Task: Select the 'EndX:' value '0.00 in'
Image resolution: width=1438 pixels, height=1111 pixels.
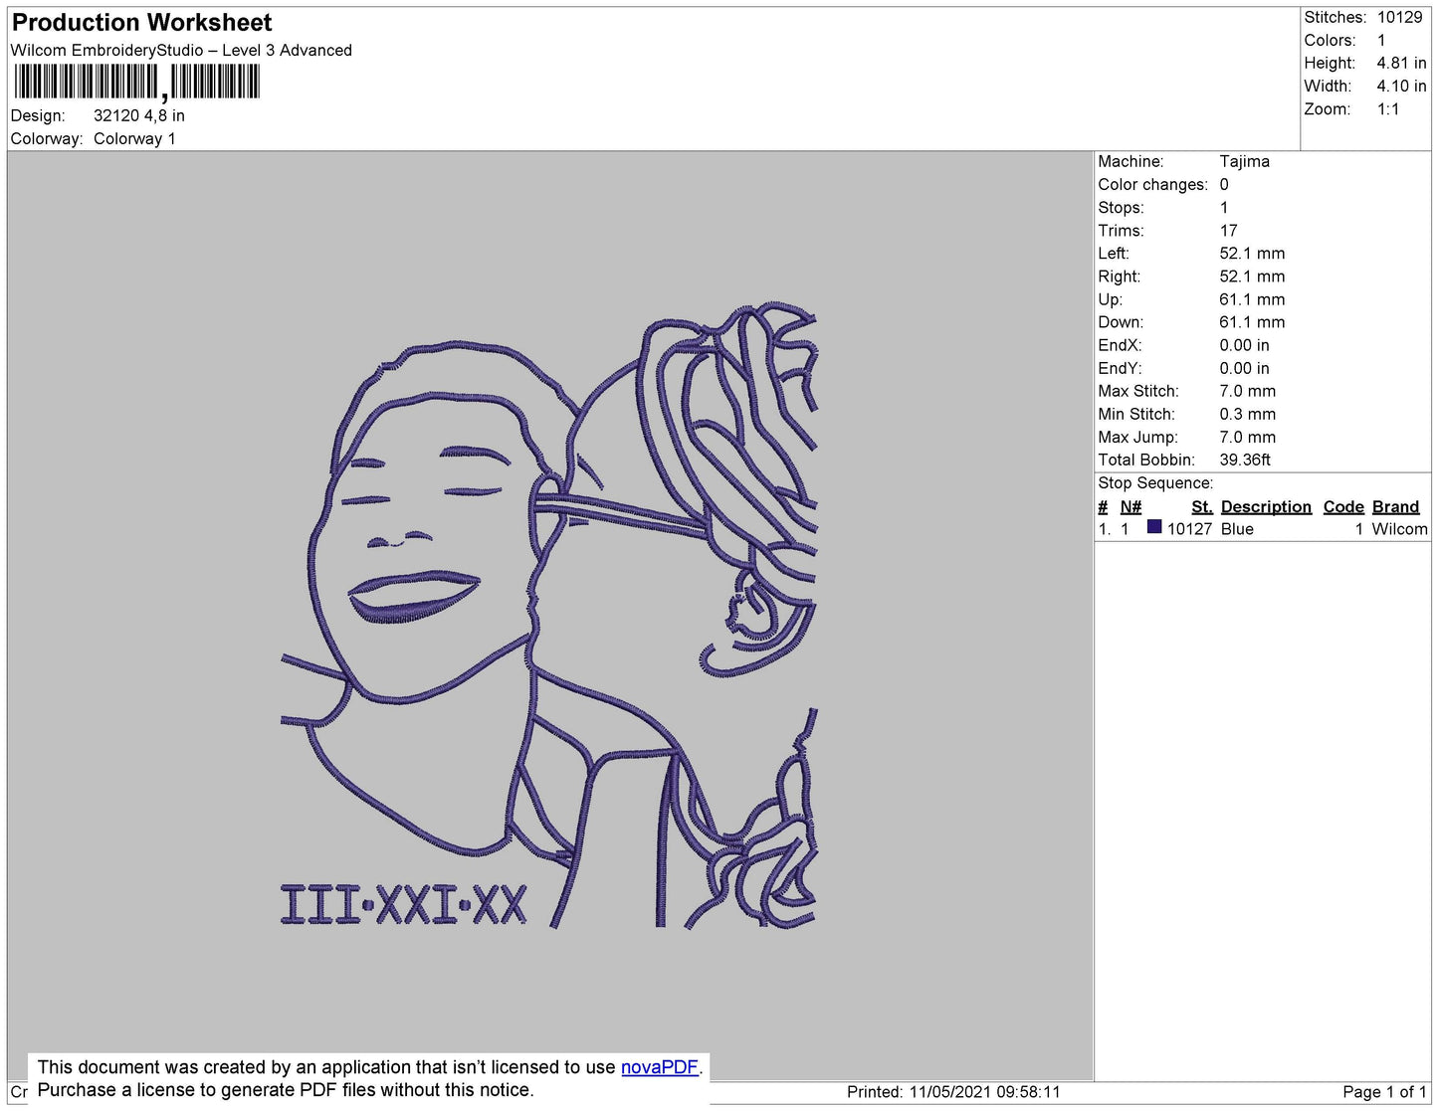Action: point(1244,345)
